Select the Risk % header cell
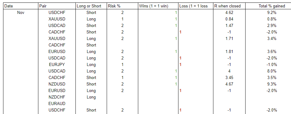The width and height of the screenshot is (291, 114). pos(122,6)
